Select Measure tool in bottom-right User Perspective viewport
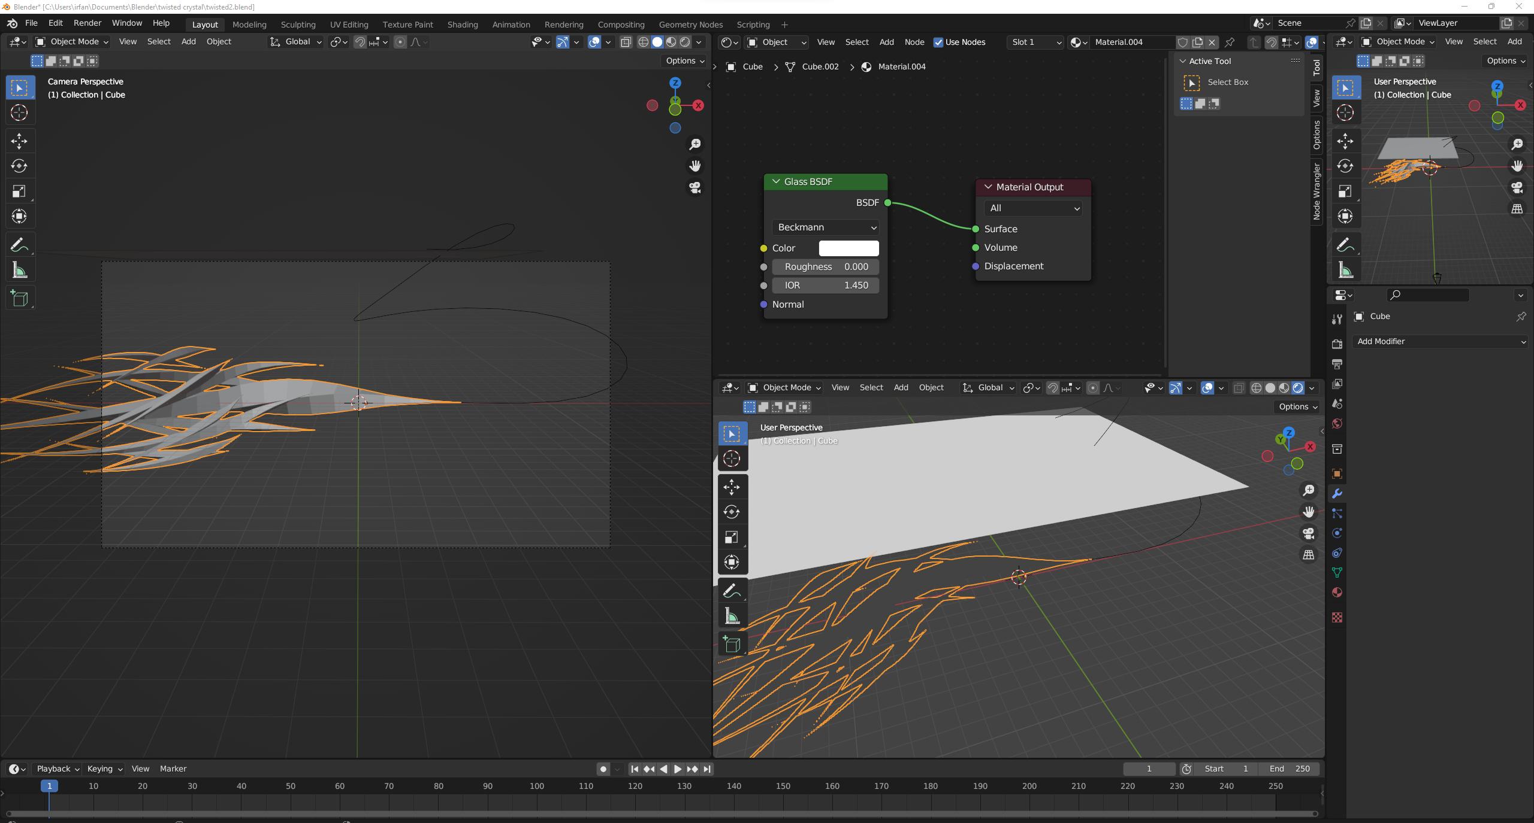Image resolution: width=1534 pixels, height=823 pixels. pyautogui.click(x=732, y=616)
